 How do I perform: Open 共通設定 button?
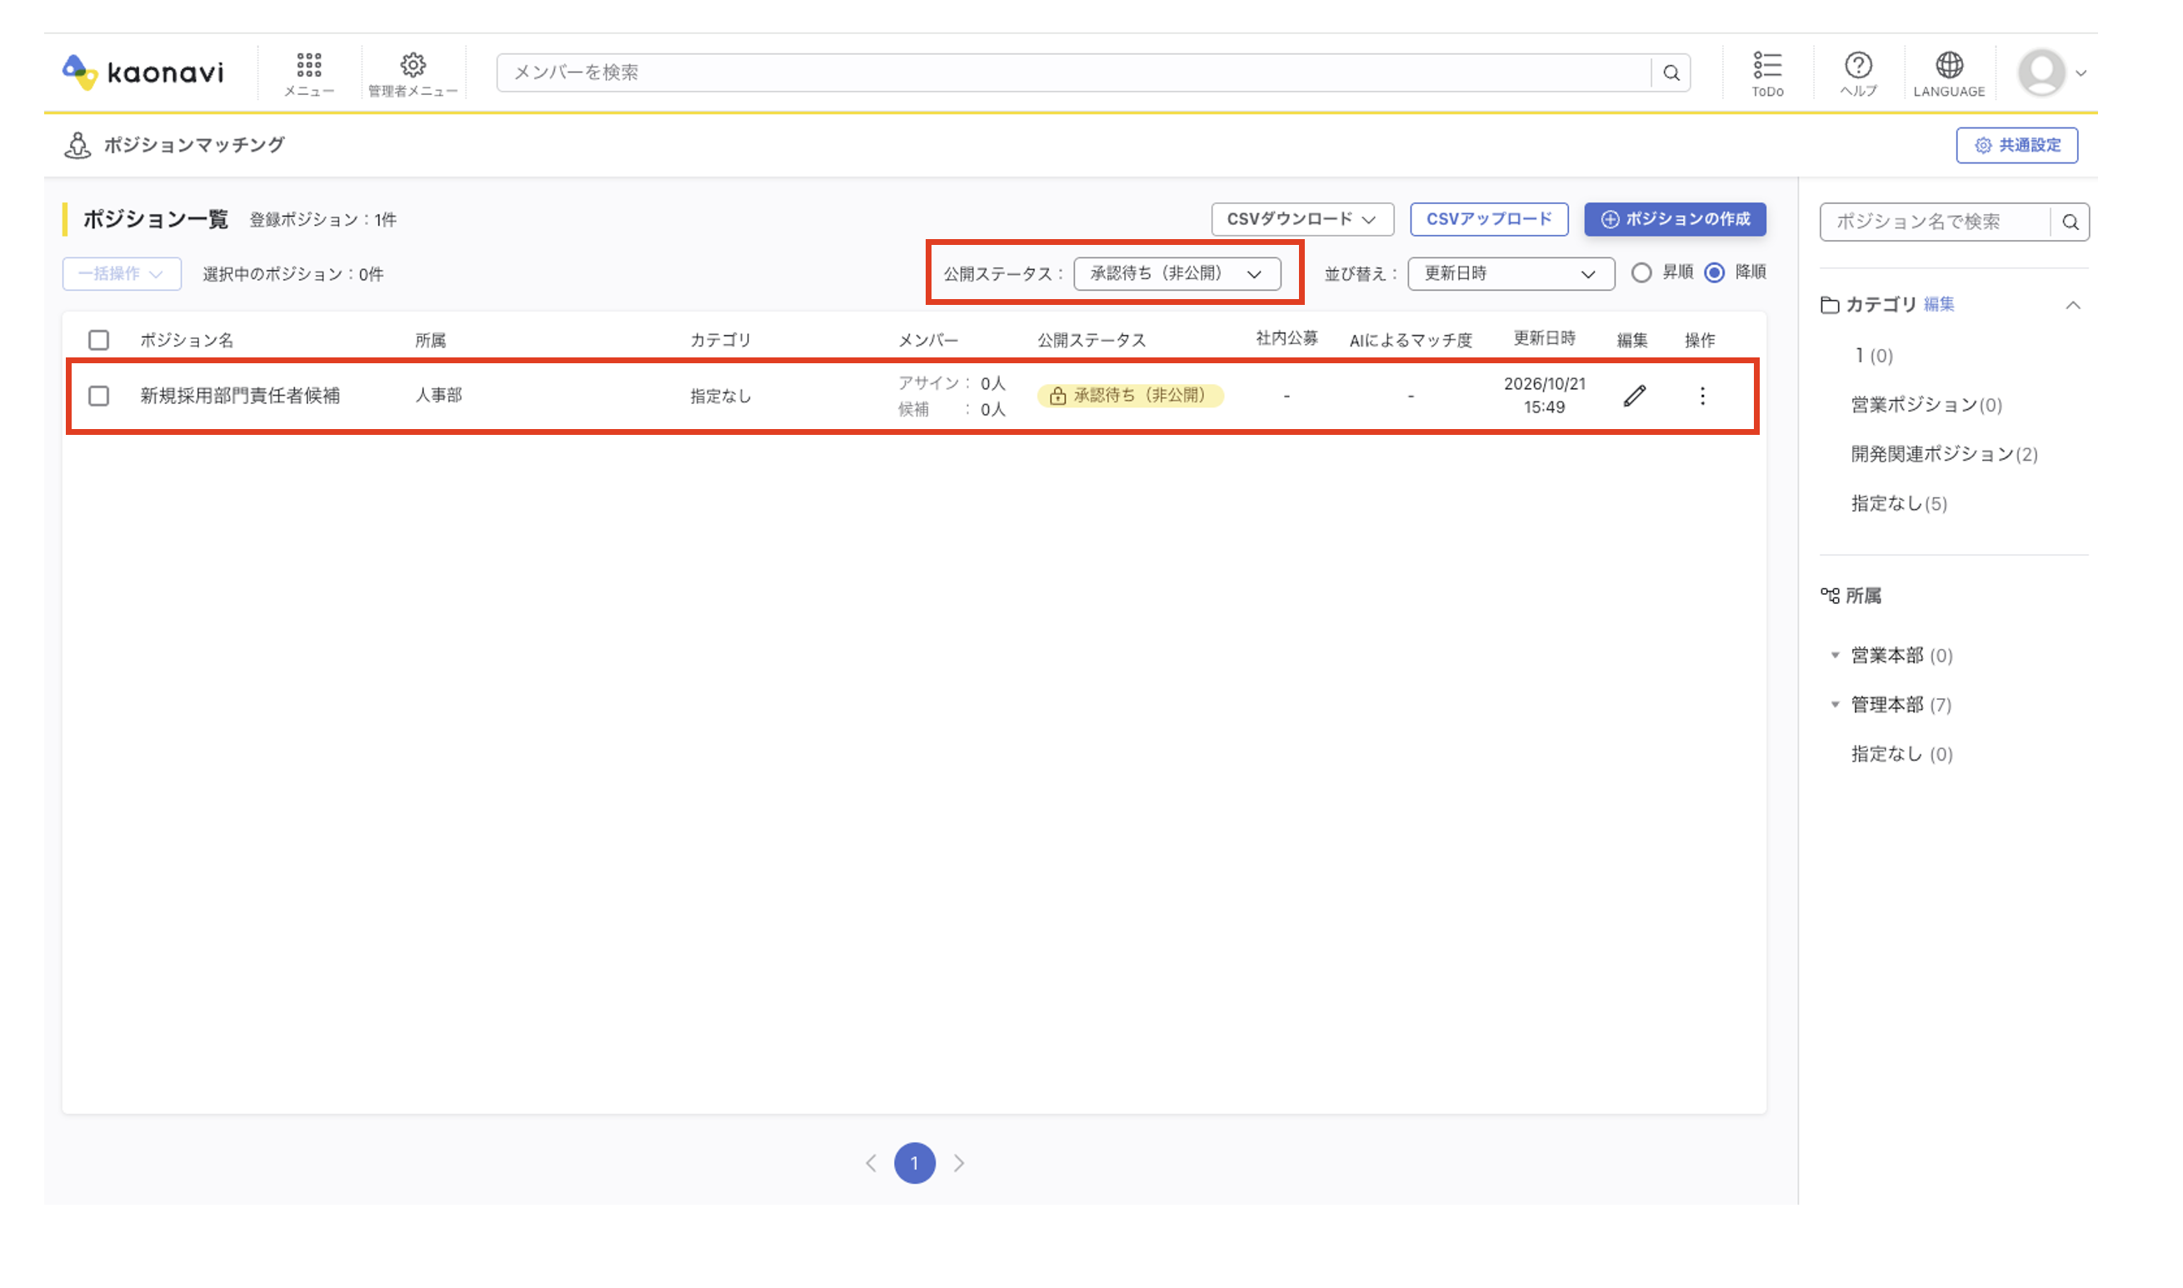point(2016,145)
